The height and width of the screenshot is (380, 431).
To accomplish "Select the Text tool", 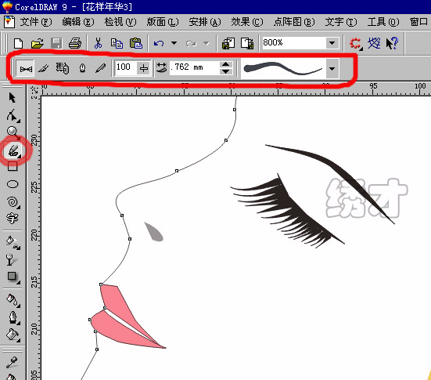I will 12,219.
